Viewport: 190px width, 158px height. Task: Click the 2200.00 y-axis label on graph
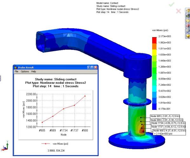click(x=31, y=94)
